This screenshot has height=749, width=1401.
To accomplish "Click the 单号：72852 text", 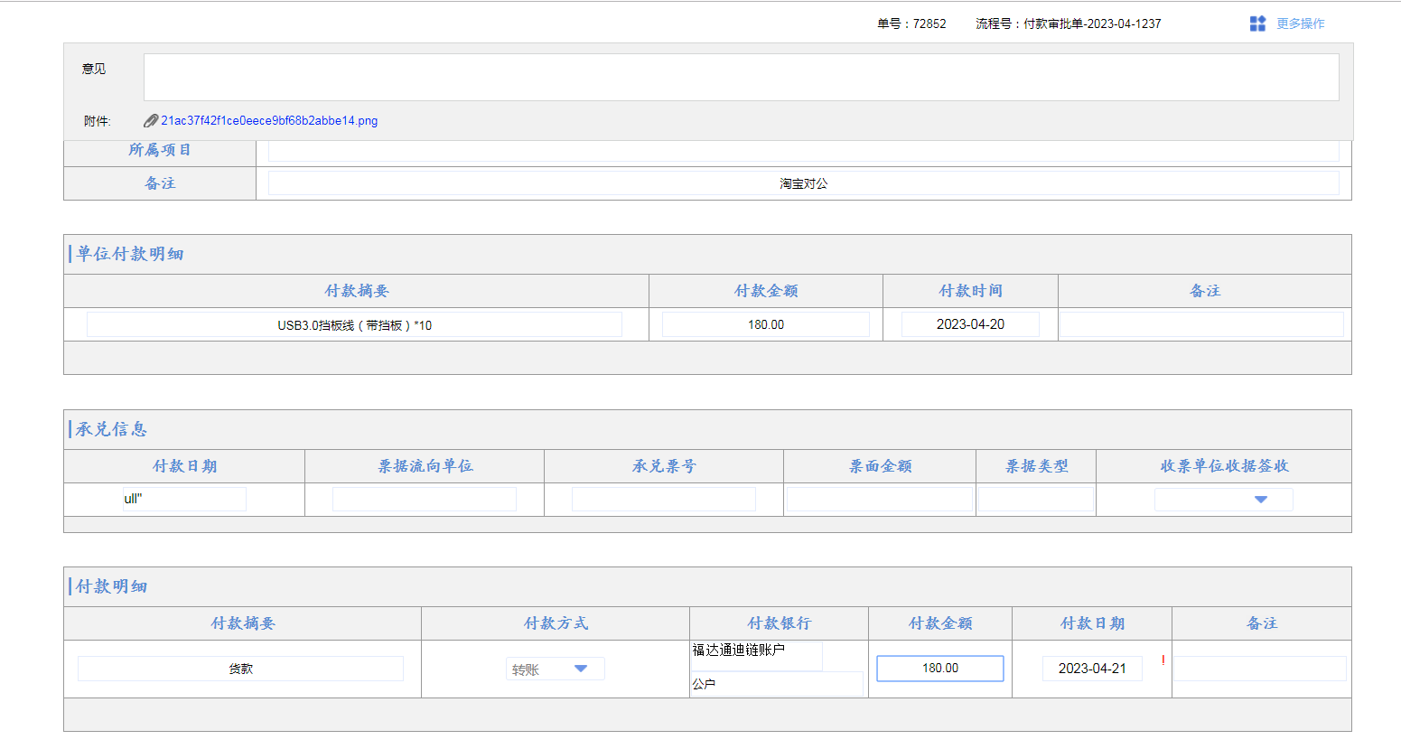I will click(x=911, y=23).
